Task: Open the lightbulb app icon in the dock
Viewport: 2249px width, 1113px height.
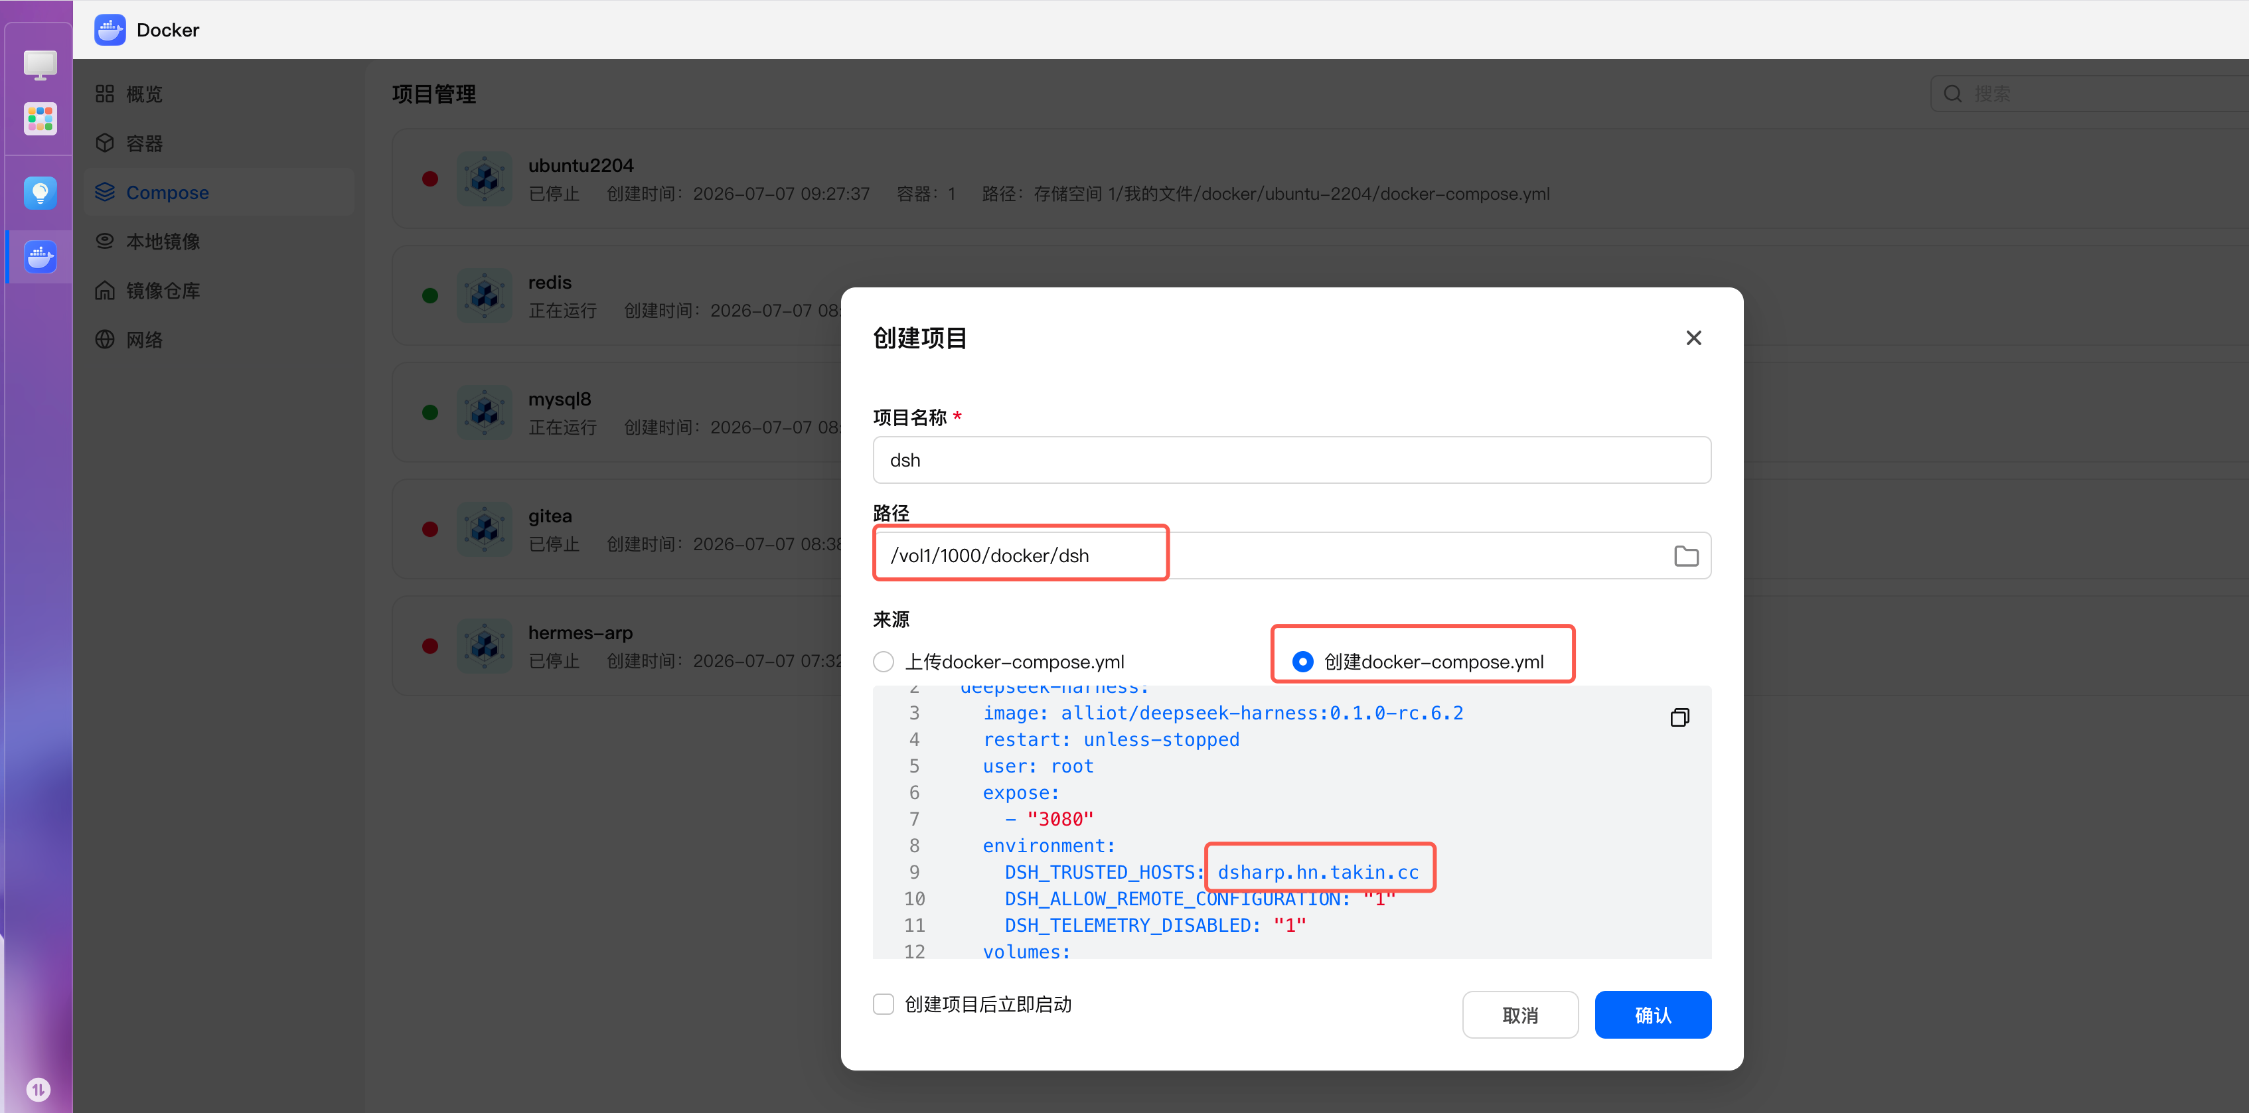Action: pos(40,193)
